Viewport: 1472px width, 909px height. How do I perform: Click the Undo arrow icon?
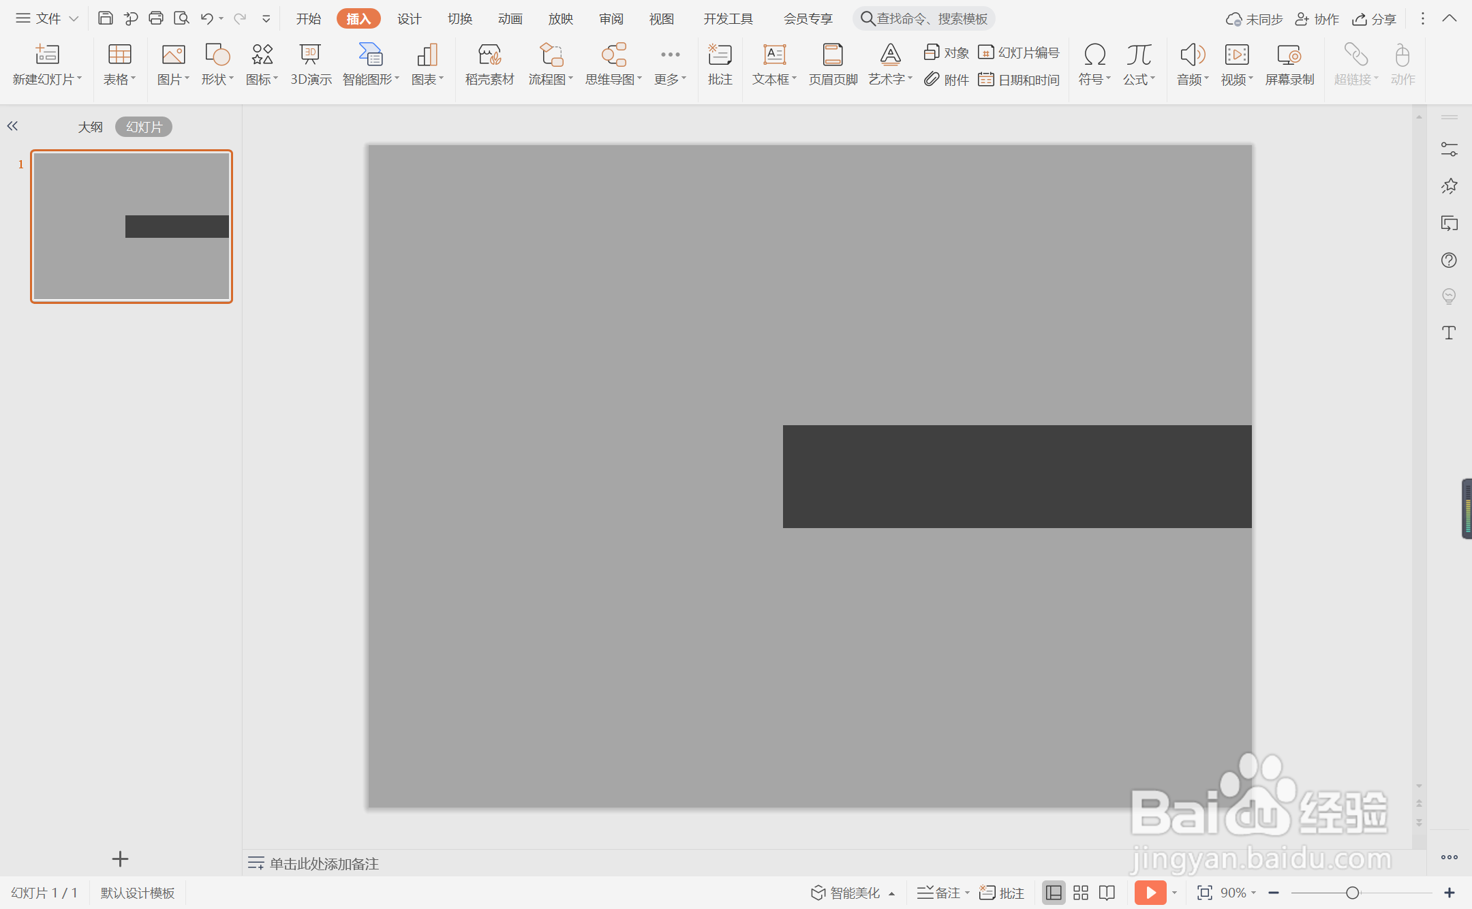pyautogui.click(x=206, y=18)
